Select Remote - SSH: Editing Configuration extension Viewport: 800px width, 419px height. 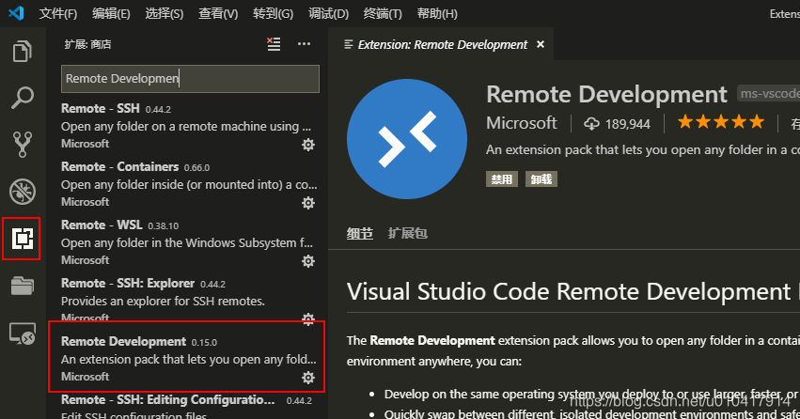187,406
